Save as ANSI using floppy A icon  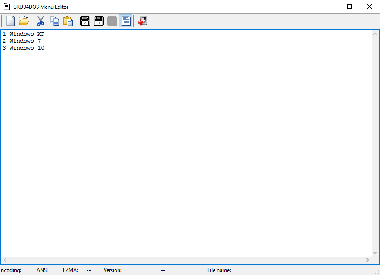(x=85, y=21)
